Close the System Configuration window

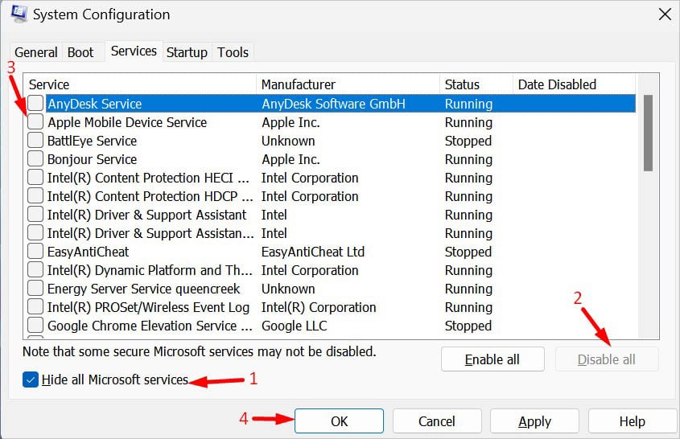665,14
